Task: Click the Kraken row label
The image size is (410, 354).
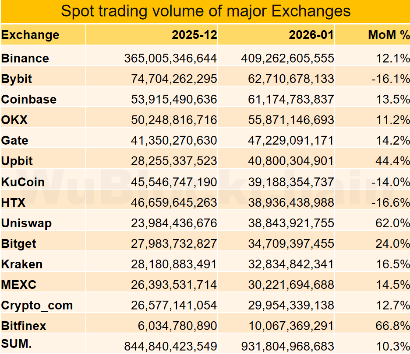Action: click(22, 264)
